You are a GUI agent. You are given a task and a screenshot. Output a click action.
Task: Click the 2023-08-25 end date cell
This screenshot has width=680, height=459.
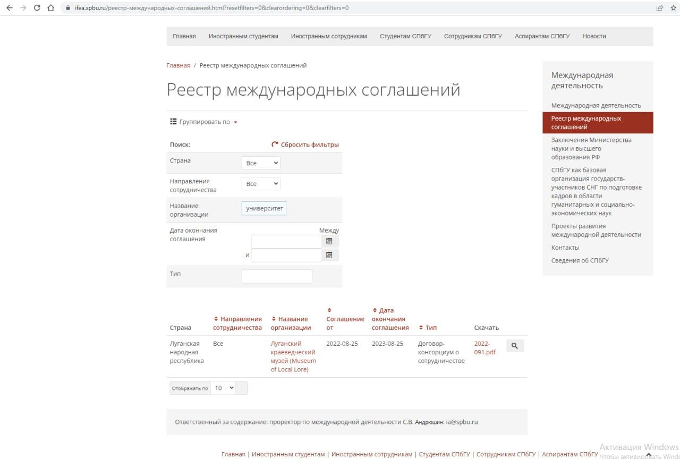(387, 344)
